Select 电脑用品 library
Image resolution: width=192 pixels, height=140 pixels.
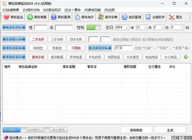pos(152,57)
